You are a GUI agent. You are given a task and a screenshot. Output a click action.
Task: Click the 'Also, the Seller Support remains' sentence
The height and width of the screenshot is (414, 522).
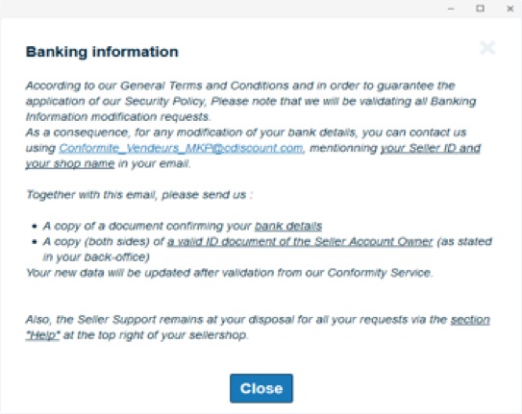point(258,328)
